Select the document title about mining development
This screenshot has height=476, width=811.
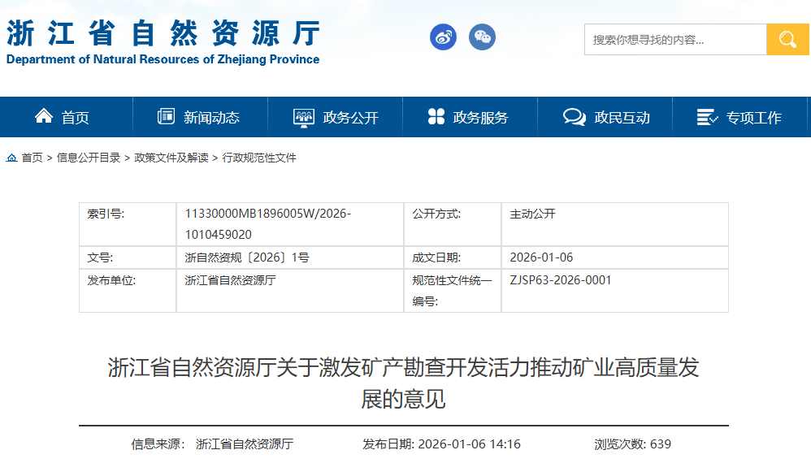405,382
